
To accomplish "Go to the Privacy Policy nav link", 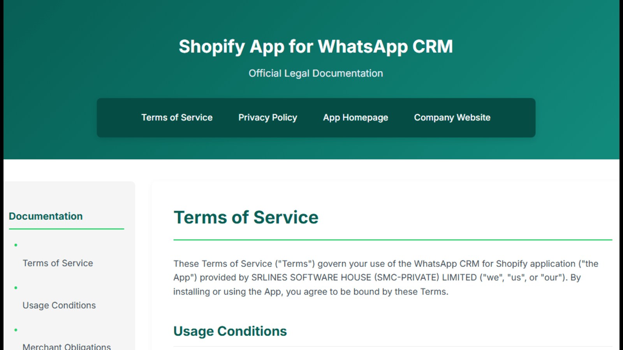I will 268,117.
